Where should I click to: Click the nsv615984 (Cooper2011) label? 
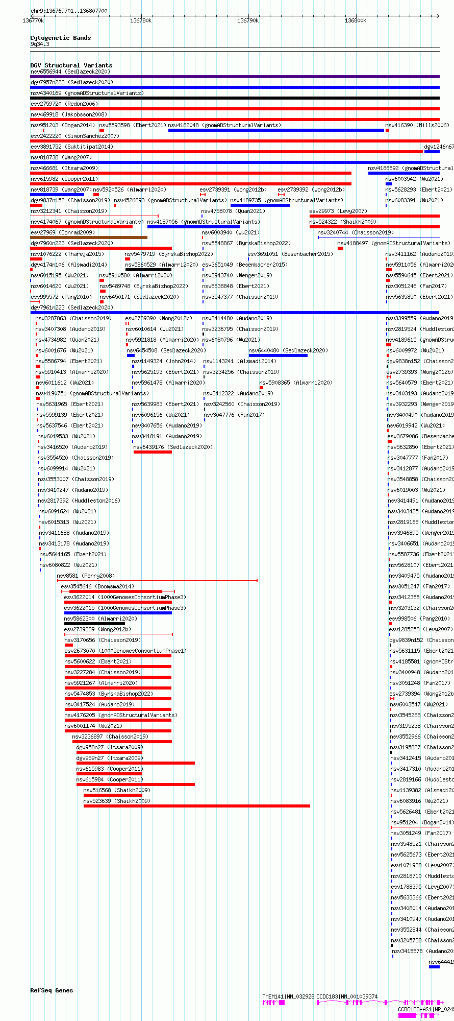pyautogui.click(x=110, y=779)
